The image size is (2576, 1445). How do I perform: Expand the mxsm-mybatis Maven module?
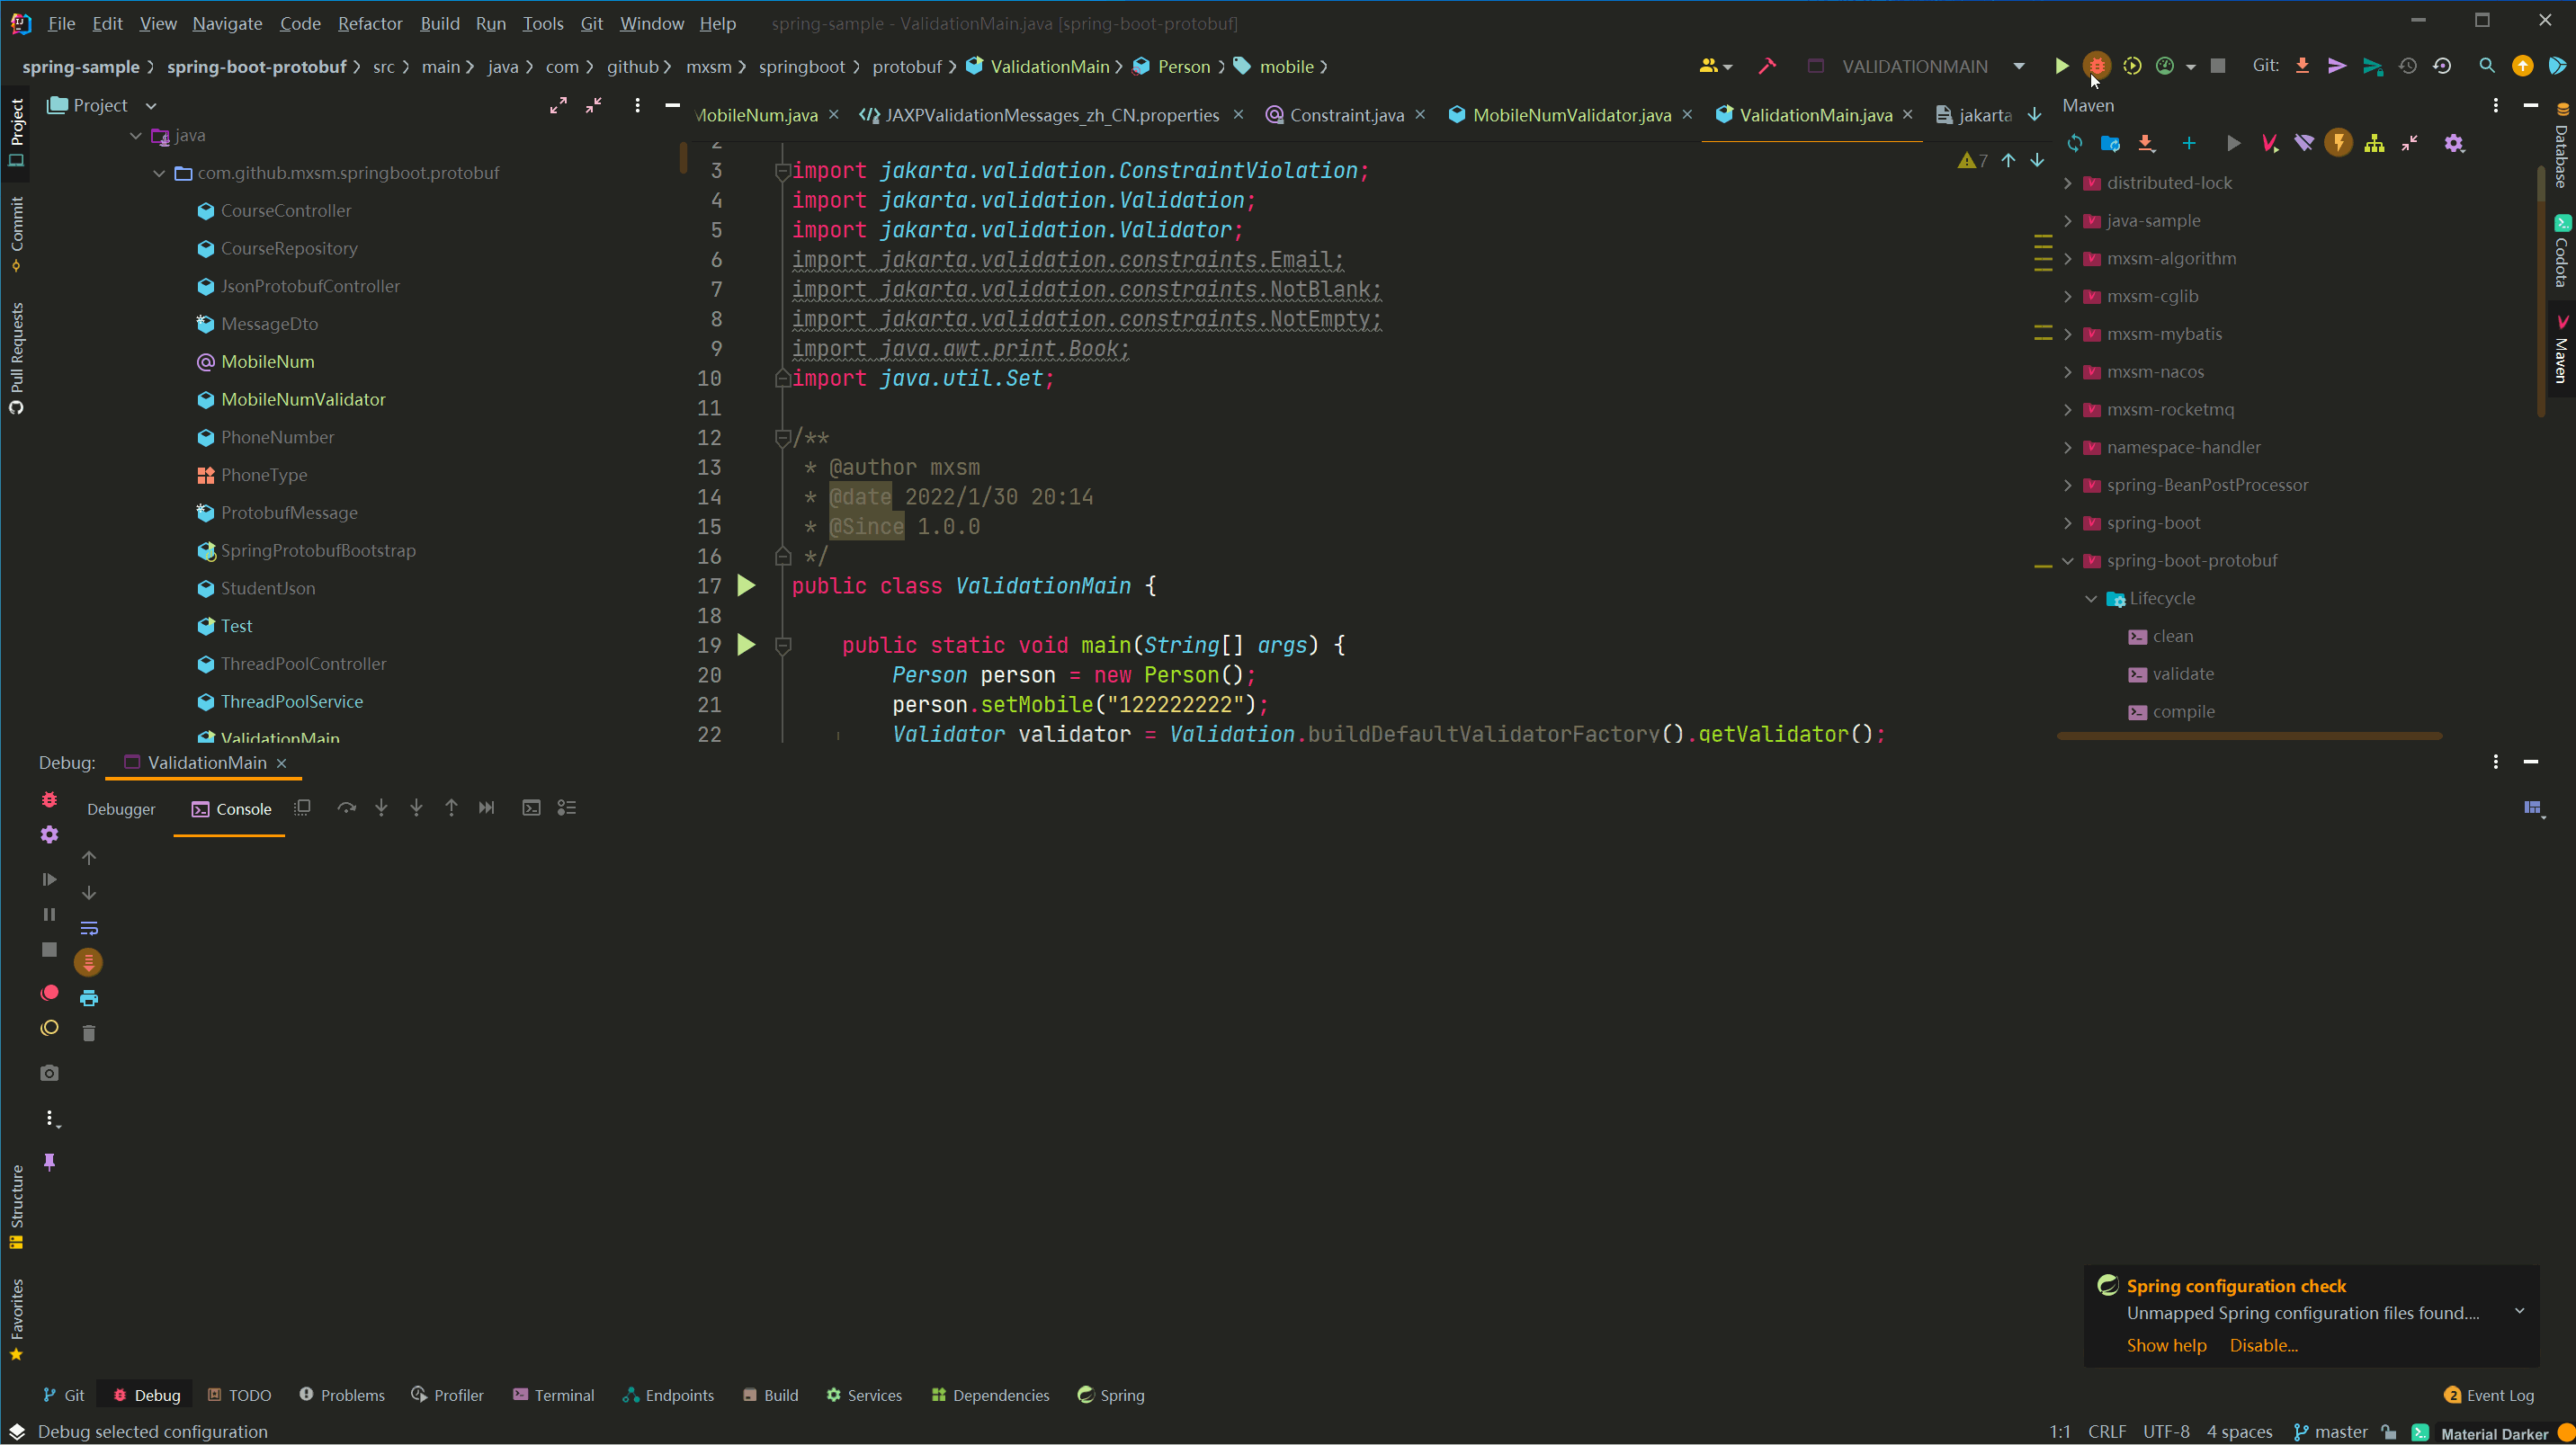(x=2068, y=334)
